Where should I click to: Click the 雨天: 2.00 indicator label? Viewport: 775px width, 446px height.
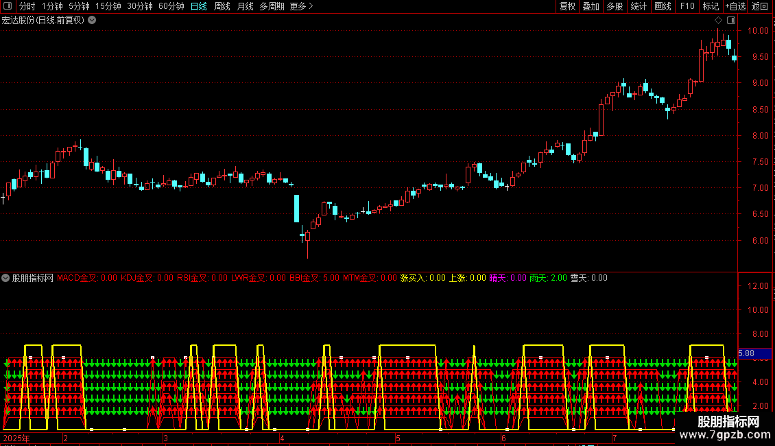click(548, 278)
